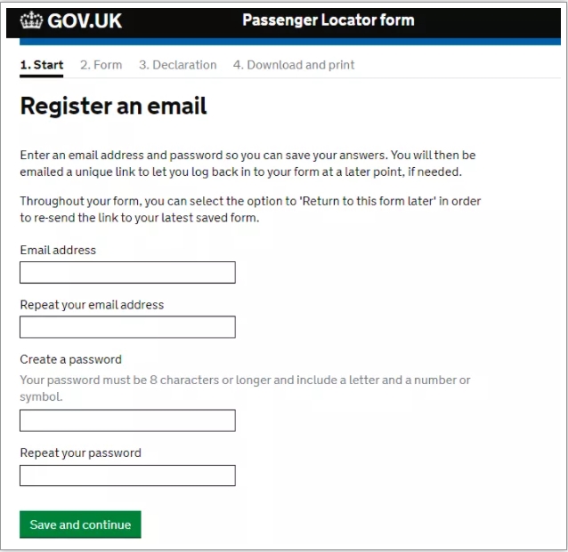Click the Passenger Locator form header title
The height and width of the screenshot is (552, 568).
click(x=329, y=20)
